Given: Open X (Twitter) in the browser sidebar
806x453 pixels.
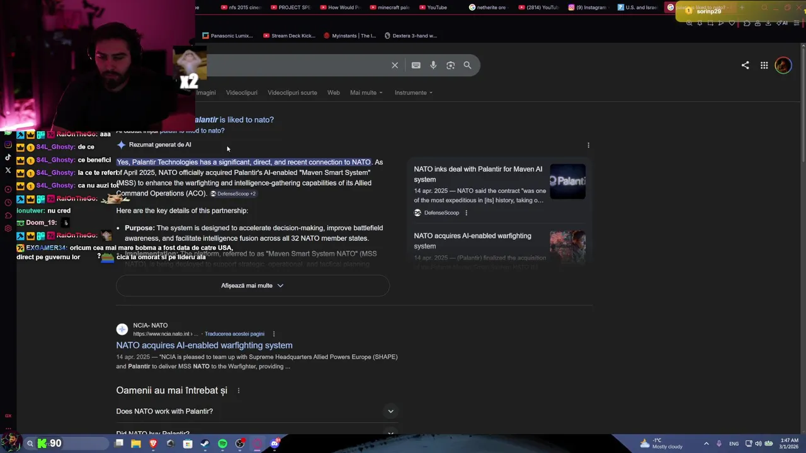Looking at the screenshot, I should click(8, 170).
